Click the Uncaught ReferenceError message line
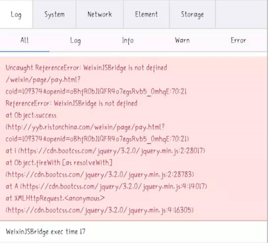The width and height of the screenshot is (268, 243). pyautogui.click(x=86, y=68)
